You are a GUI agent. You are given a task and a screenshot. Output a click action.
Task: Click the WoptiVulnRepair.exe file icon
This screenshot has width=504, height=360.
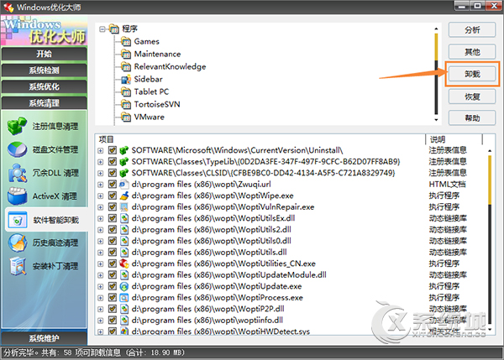tap(123, 206)
